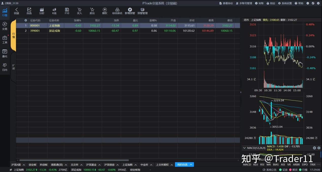Screen dimensions: 322x172
Task: Open the K线 candlestick chart tool
Action: [54, 11]
